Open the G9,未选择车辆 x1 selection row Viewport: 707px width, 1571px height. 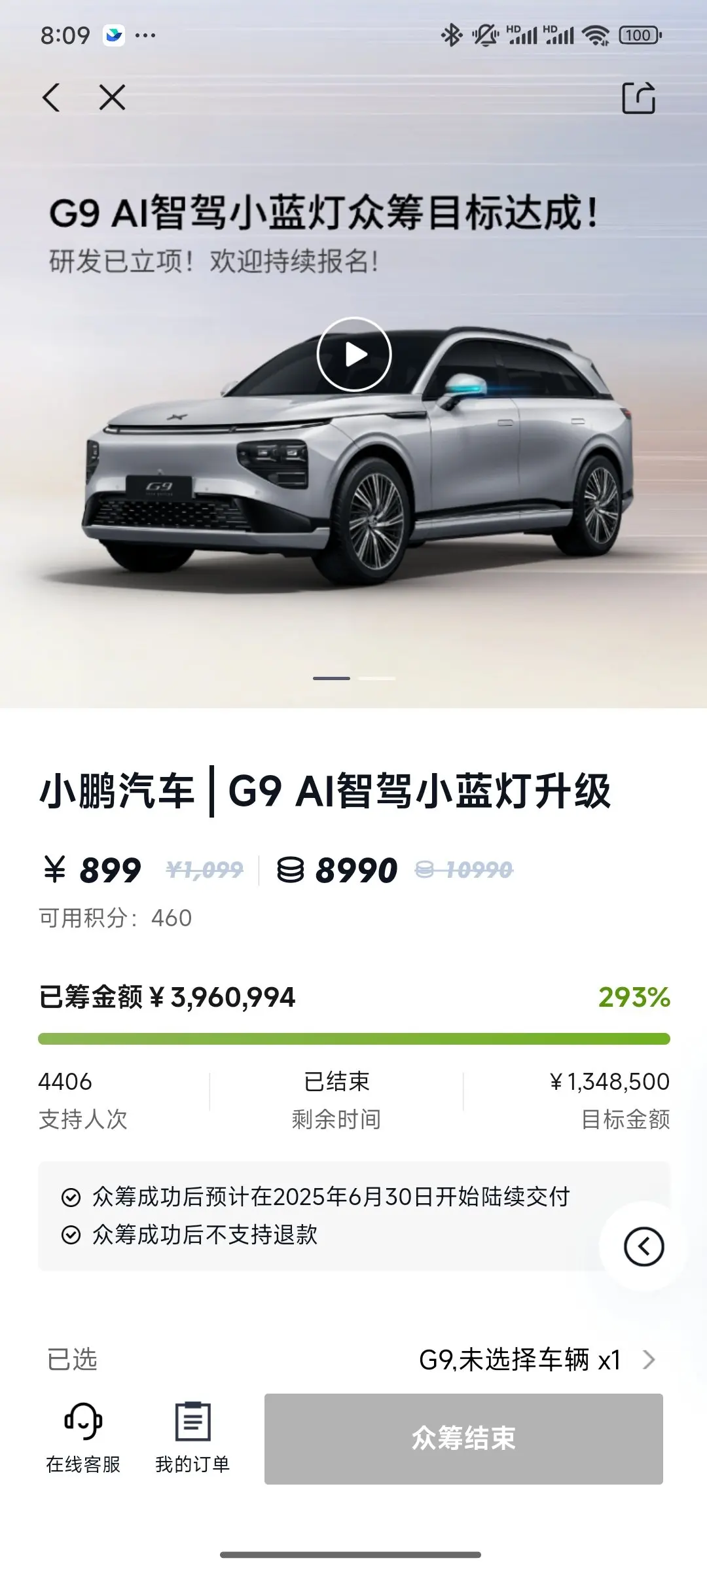pyautogui.click(x=353, y=1360)
